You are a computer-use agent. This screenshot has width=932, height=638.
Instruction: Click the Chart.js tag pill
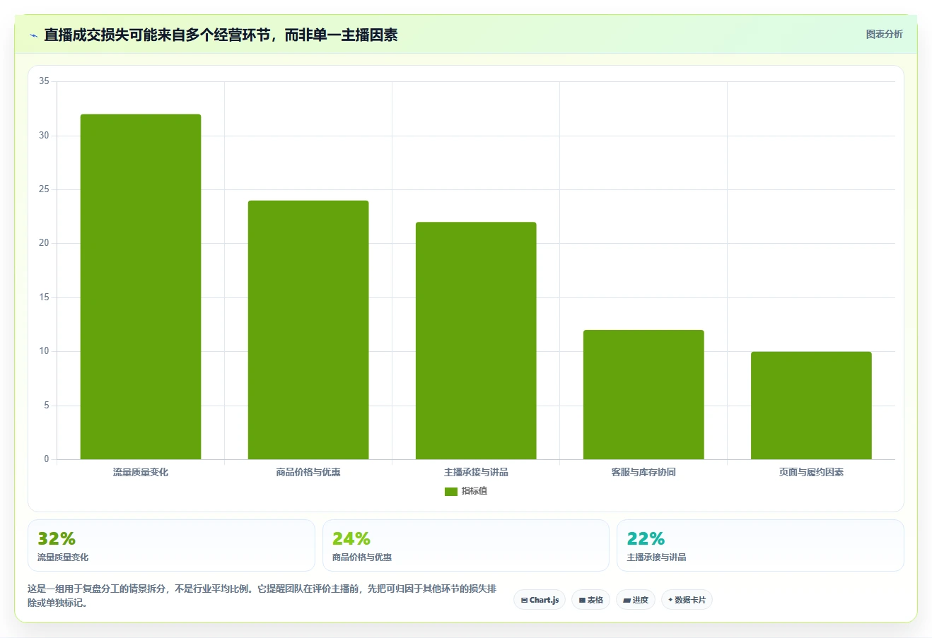(540, 600)
